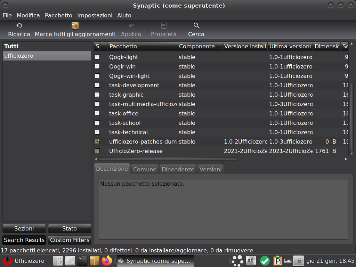356x267 pixels.
Task: Click the window menu button in title bar
Action: point(5,5)
